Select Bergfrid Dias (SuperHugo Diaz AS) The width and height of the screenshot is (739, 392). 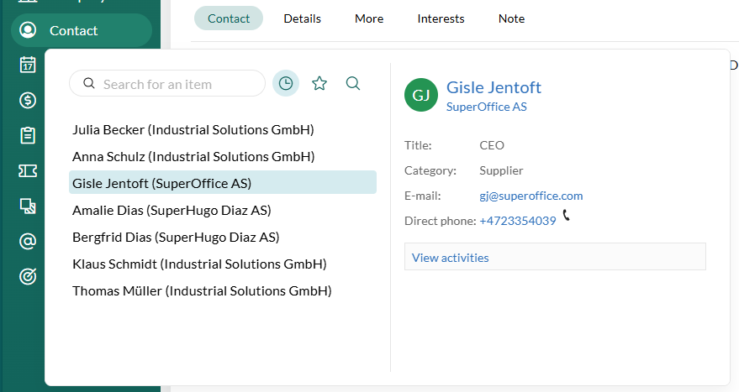(x=176, y=238)
